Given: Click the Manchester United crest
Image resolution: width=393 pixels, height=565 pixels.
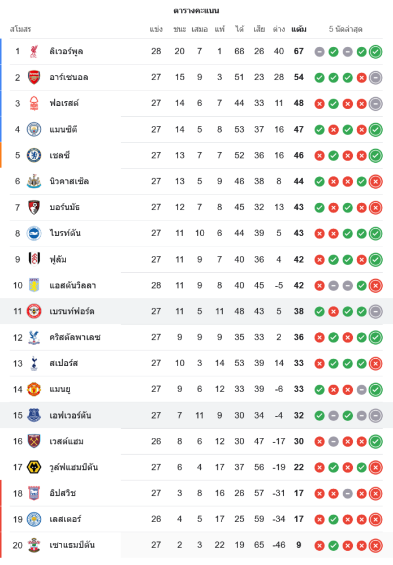Looking at the screenshot, I should coord(34,389).
